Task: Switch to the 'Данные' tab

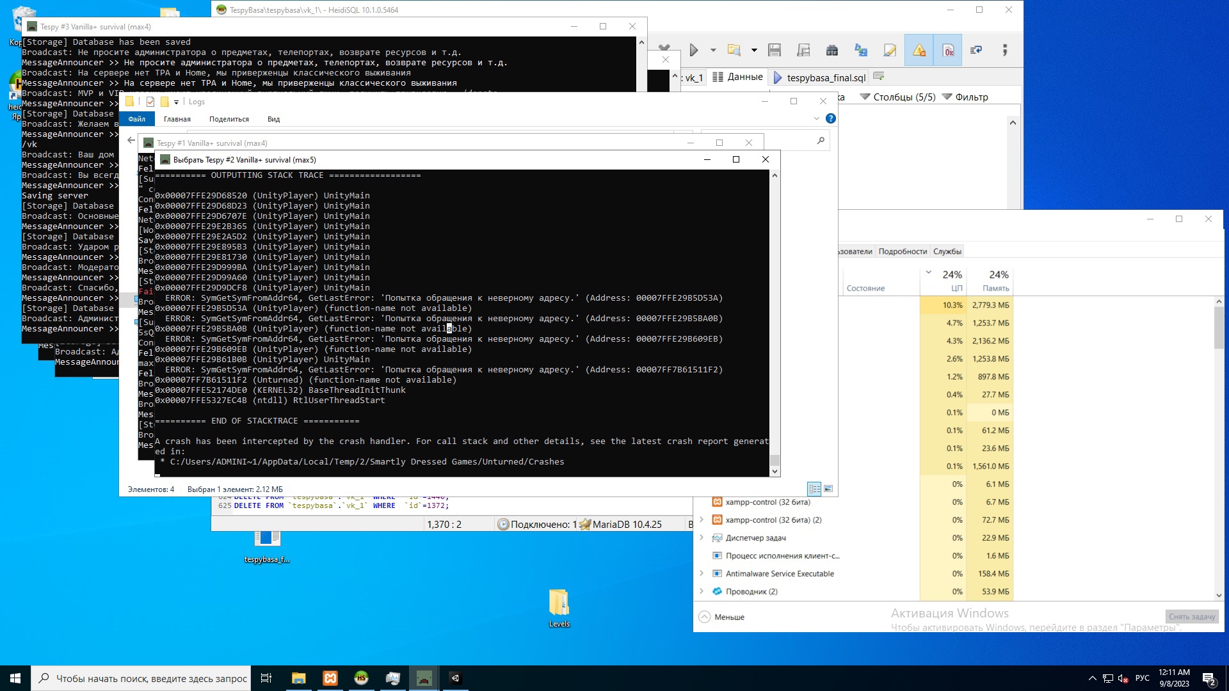Action: click(x=744, y=77)
